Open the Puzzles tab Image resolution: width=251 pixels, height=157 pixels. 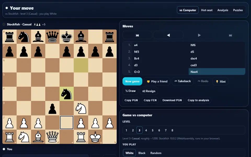click(238, 10)
